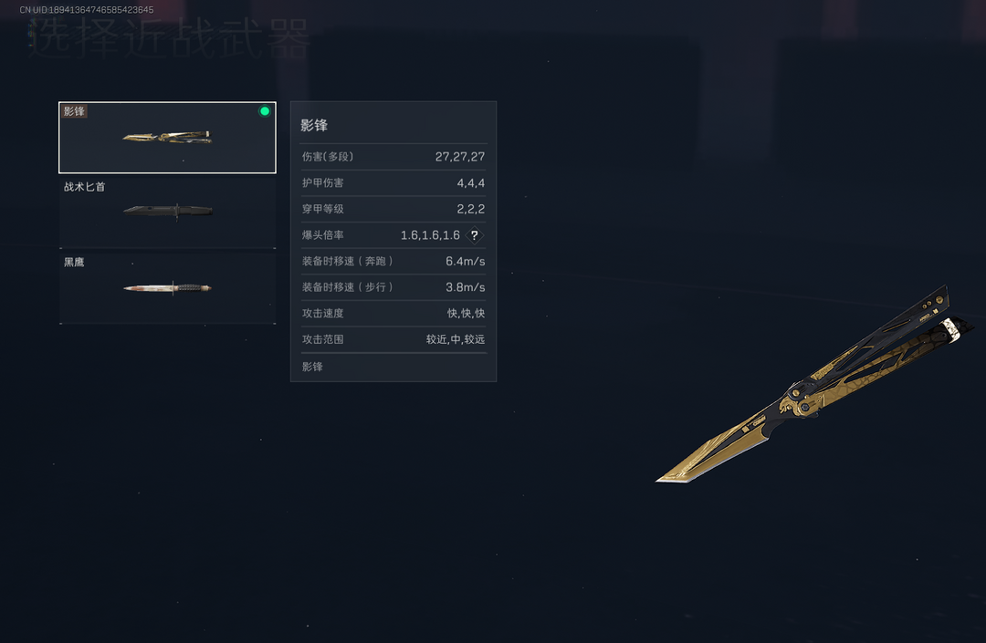Click the 伤害(多段) stat row

(x=393, y=156)
